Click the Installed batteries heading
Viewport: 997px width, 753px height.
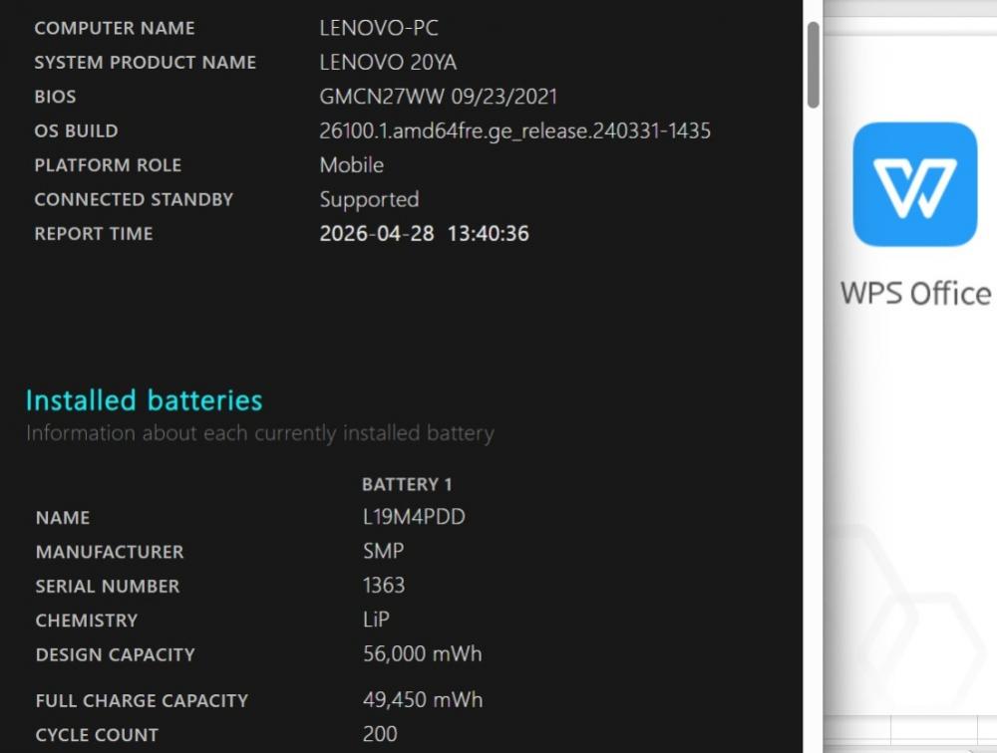(x=145, y=401)
